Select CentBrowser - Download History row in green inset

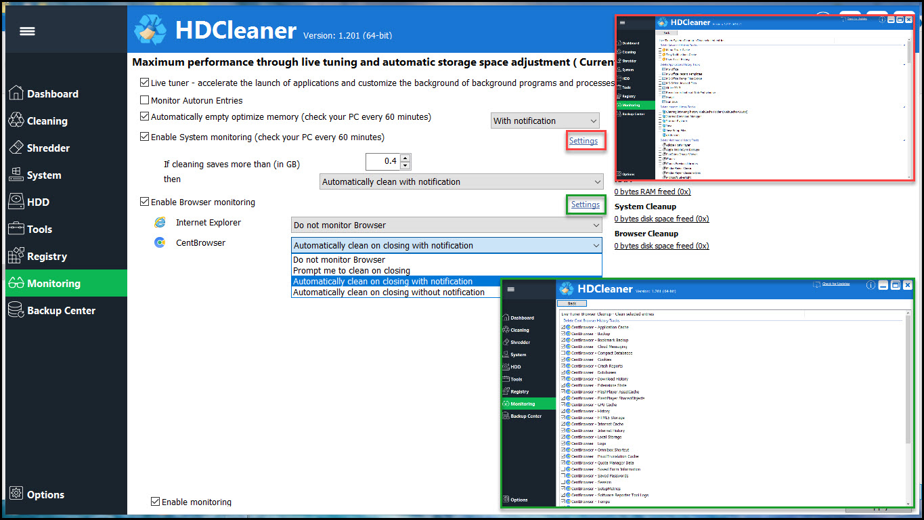599,378
